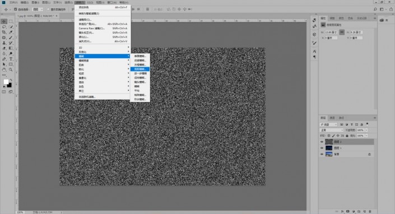Select the Zoom magnifier tool
This screenshot has width=395, height=214.
pos(11,69)
